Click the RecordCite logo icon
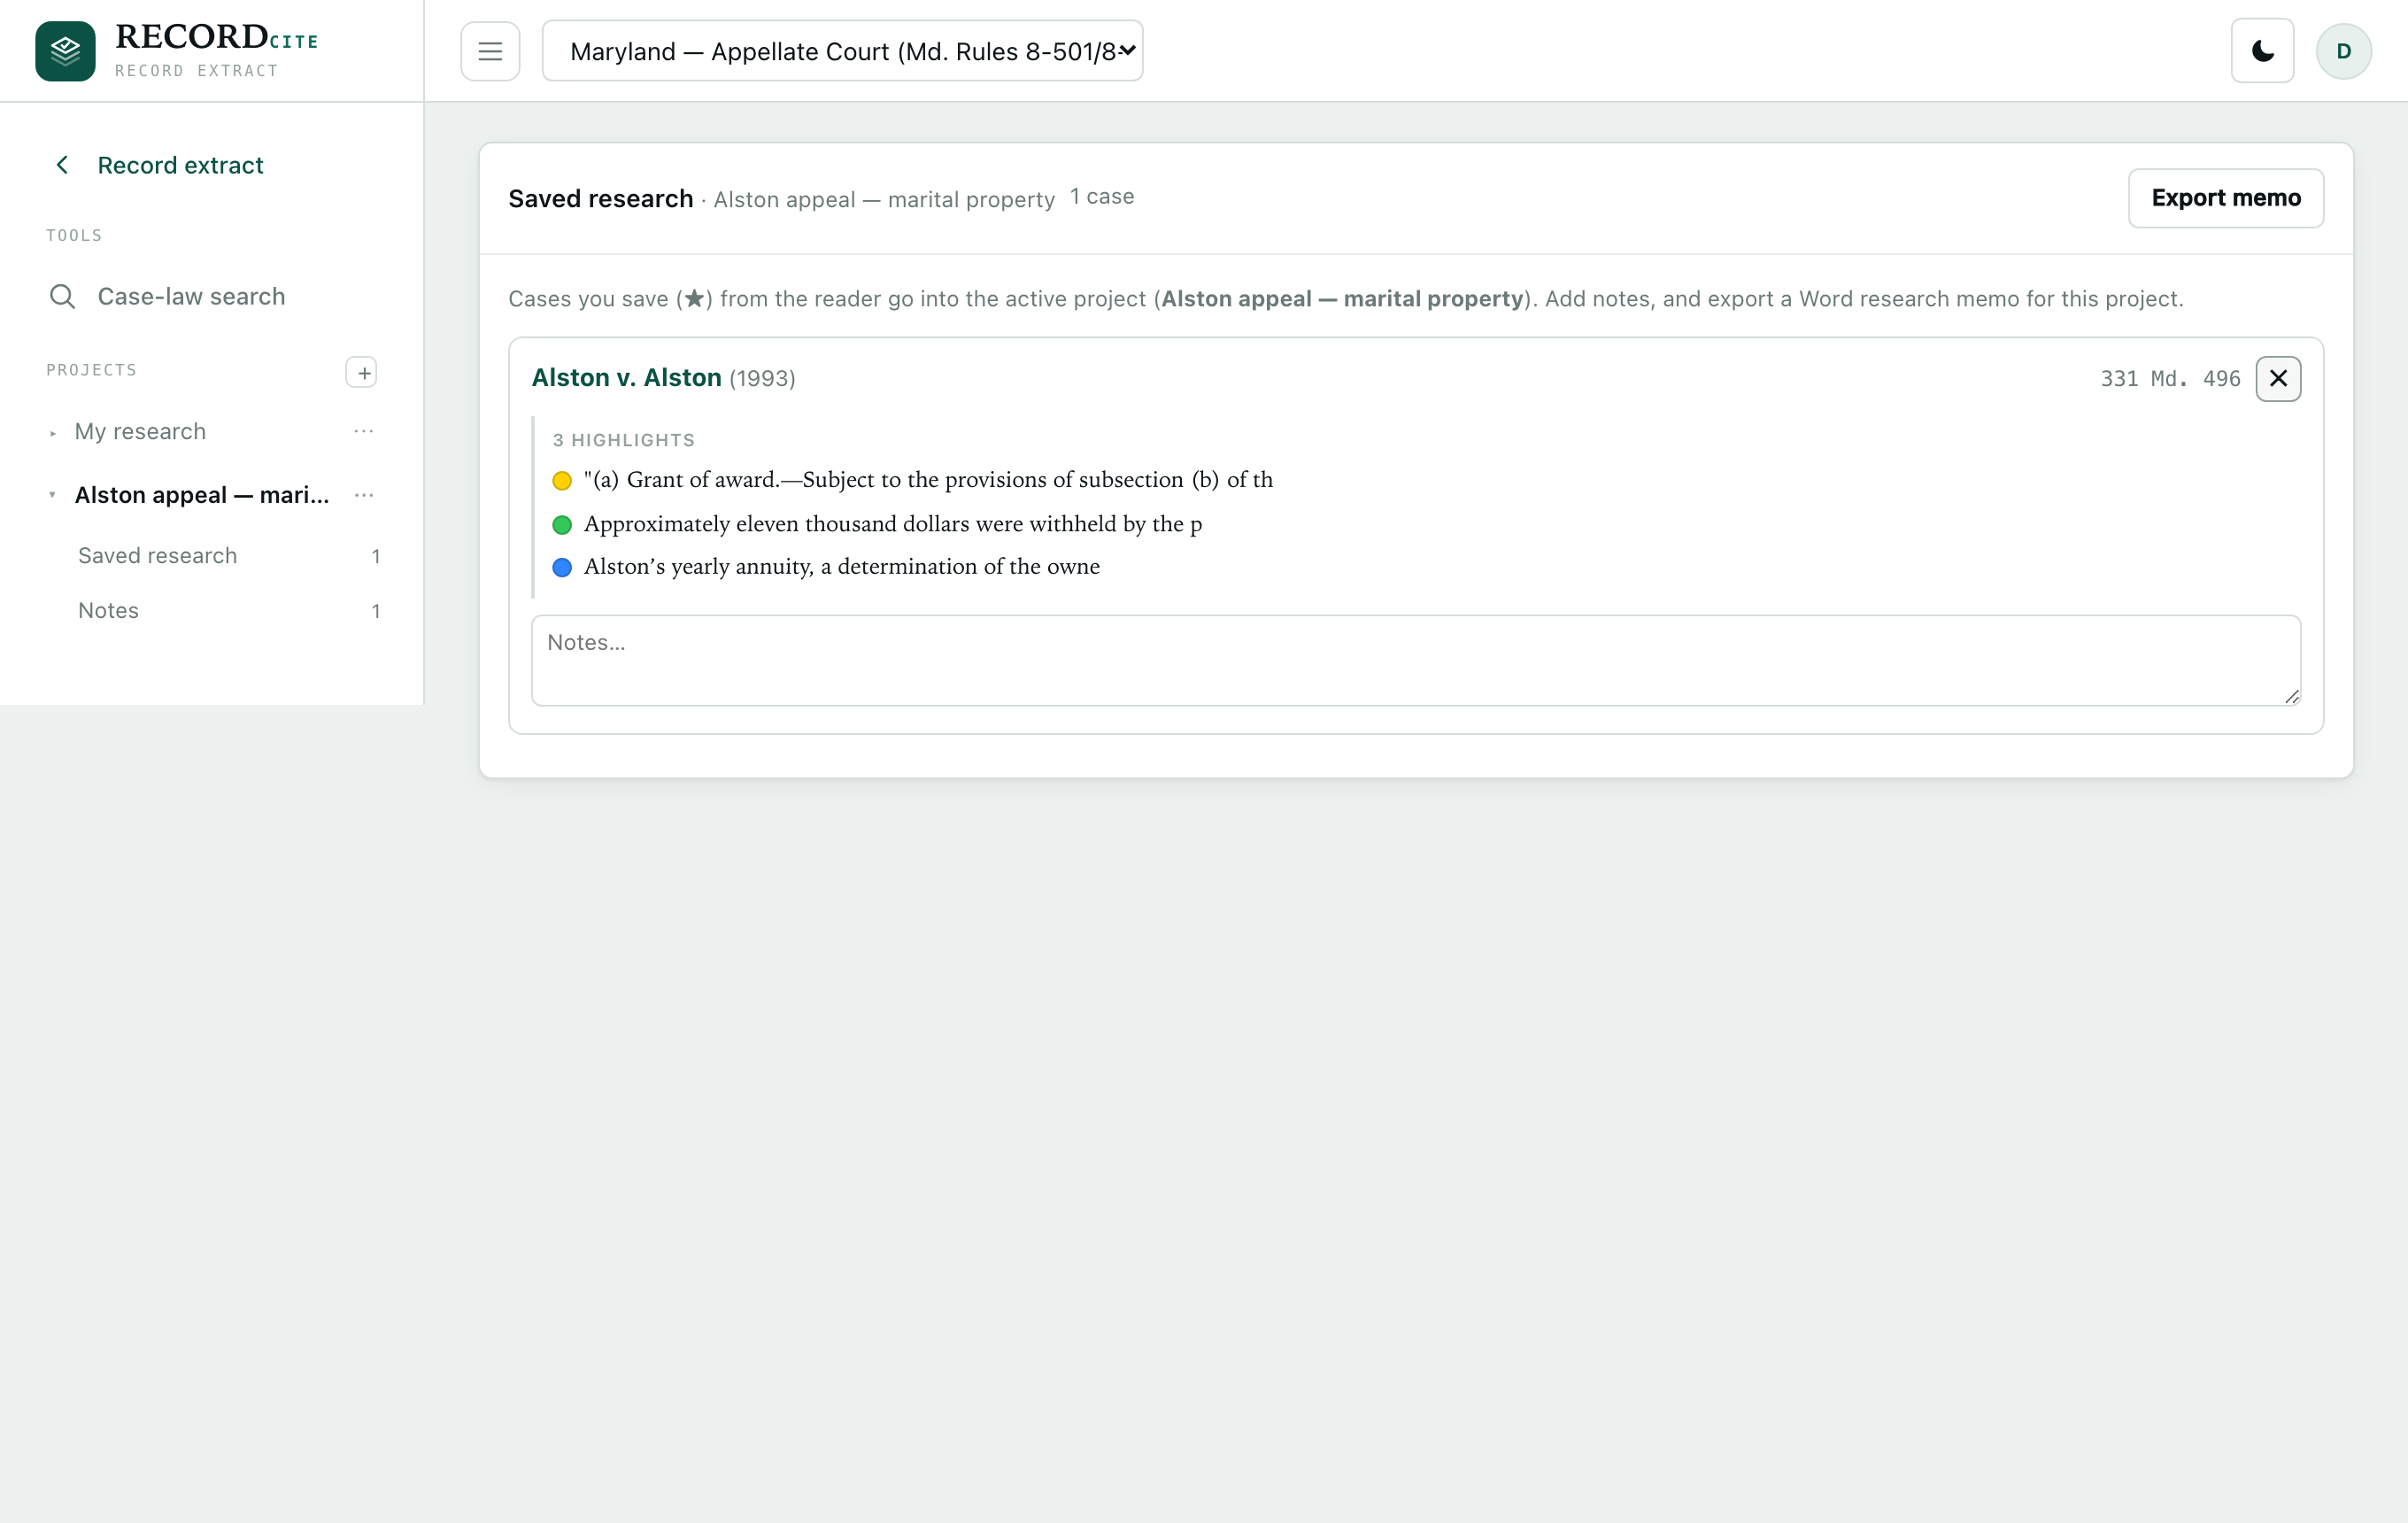Viewport: 2408px width, 1523px height. click(x=65, y=51)
